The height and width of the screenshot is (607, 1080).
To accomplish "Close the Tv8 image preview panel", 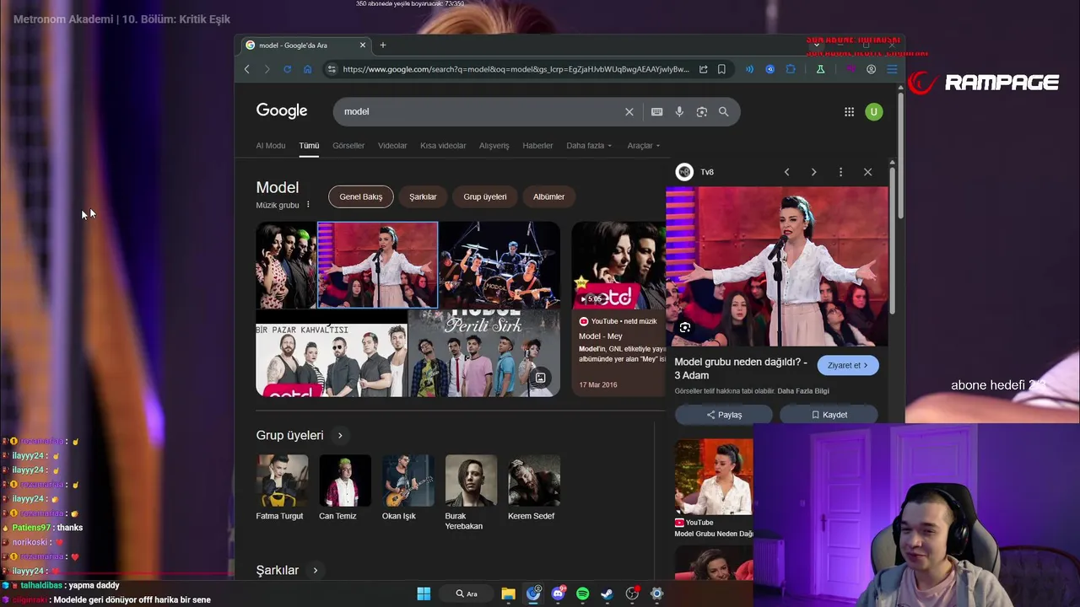I will click(x=867, y=172).
